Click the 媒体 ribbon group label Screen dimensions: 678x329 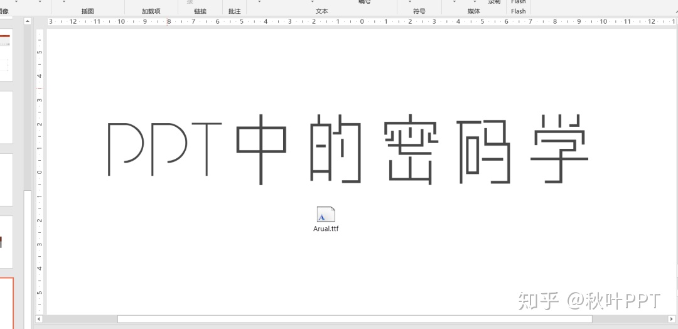click(x=474, y=11)
